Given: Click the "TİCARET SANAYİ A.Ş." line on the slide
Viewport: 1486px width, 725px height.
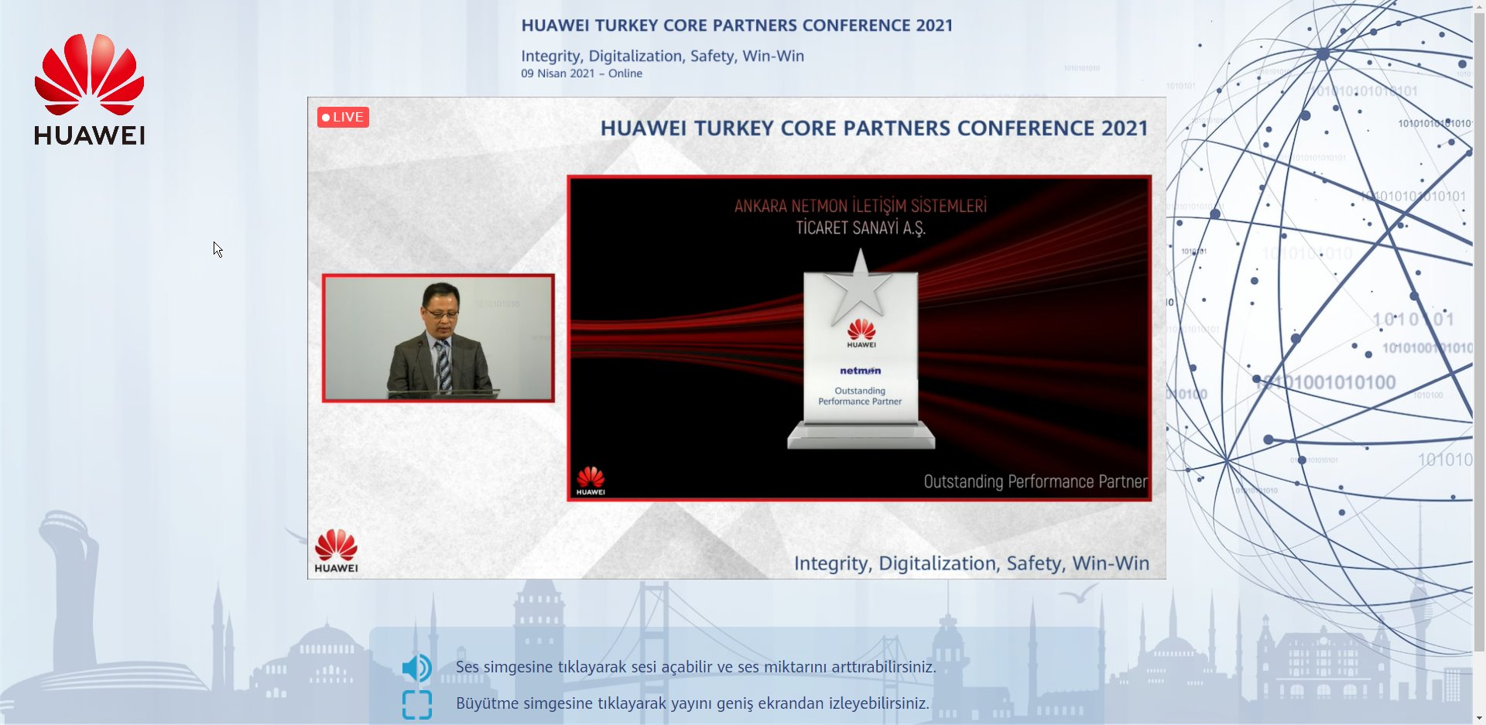Looking at the screenshot, I should tap(861, 227).
